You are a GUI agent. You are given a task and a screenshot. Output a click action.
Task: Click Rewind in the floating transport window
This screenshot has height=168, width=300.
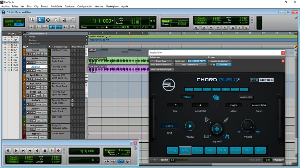tap(23, 150)
